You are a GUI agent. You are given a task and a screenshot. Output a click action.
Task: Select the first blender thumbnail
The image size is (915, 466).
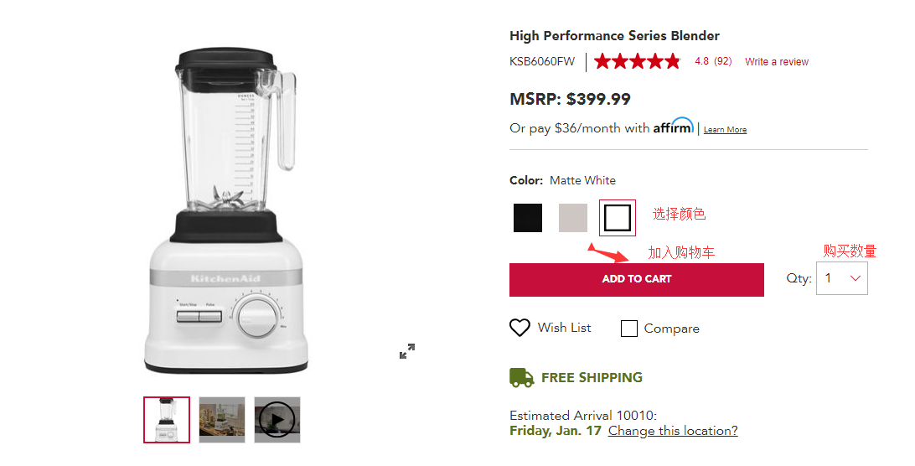(x=167, y=420)
